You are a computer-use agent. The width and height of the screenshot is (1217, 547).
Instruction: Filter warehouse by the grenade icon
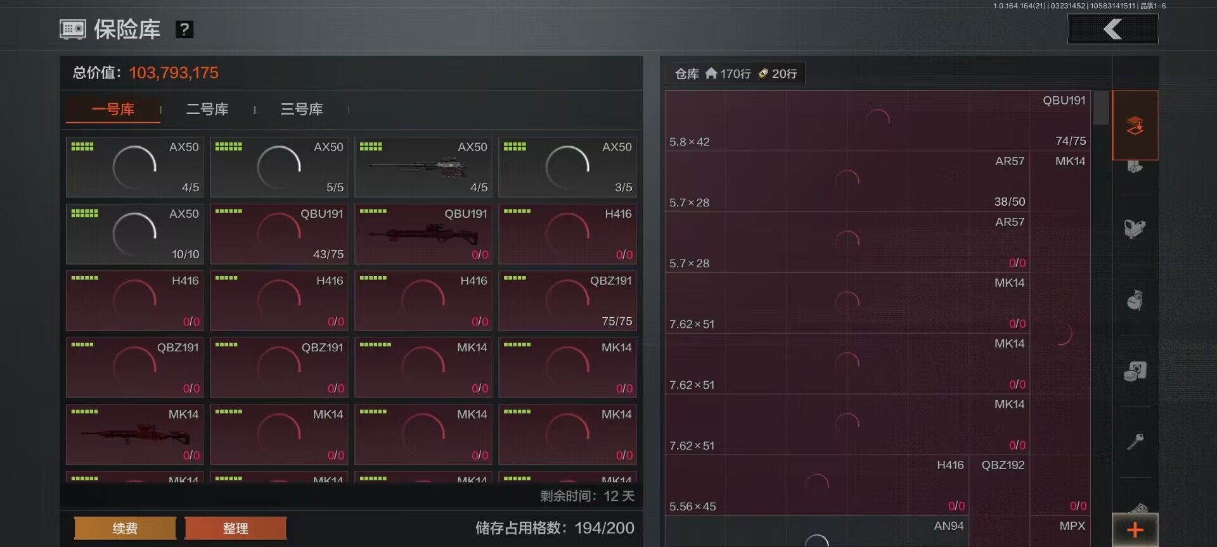[1135, 299]
